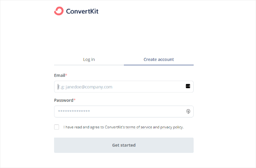Focus the Email input field
This screenshot has height=168, width=256.
[x=124, y=87]
